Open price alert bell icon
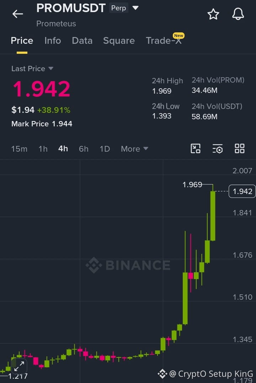 tap(238, 14)
